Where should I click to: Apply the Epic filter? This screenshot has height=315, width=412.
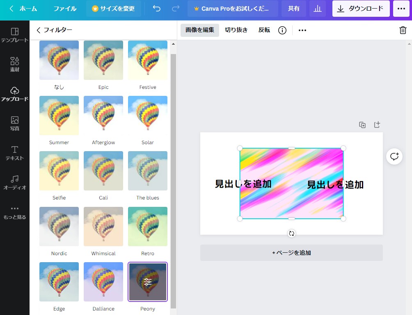point(103,60)
